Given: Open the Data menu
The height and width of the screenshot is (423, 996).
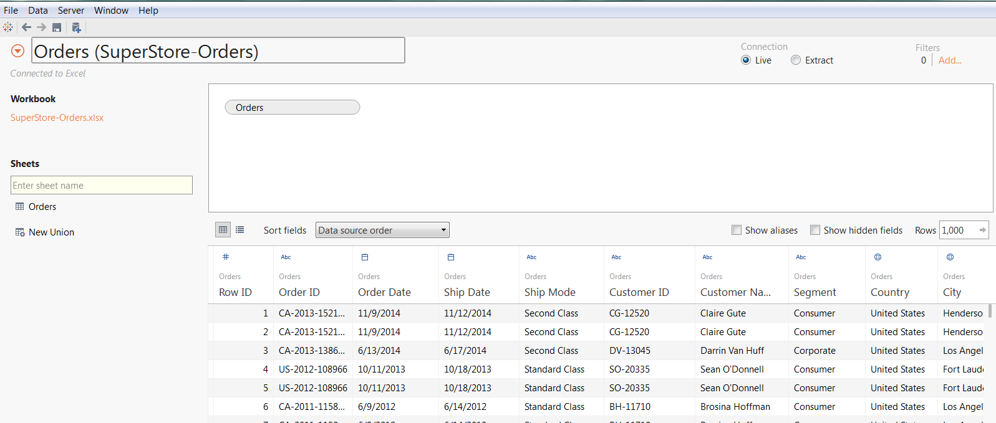Looking at the screenshot, I should tap(38, 10).
